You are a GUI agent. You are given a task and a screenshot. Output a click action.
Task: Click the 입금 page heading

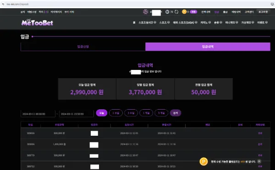25,37
